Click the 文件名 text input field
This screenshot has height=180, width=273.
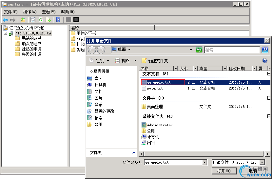click(x=173, y=163)
